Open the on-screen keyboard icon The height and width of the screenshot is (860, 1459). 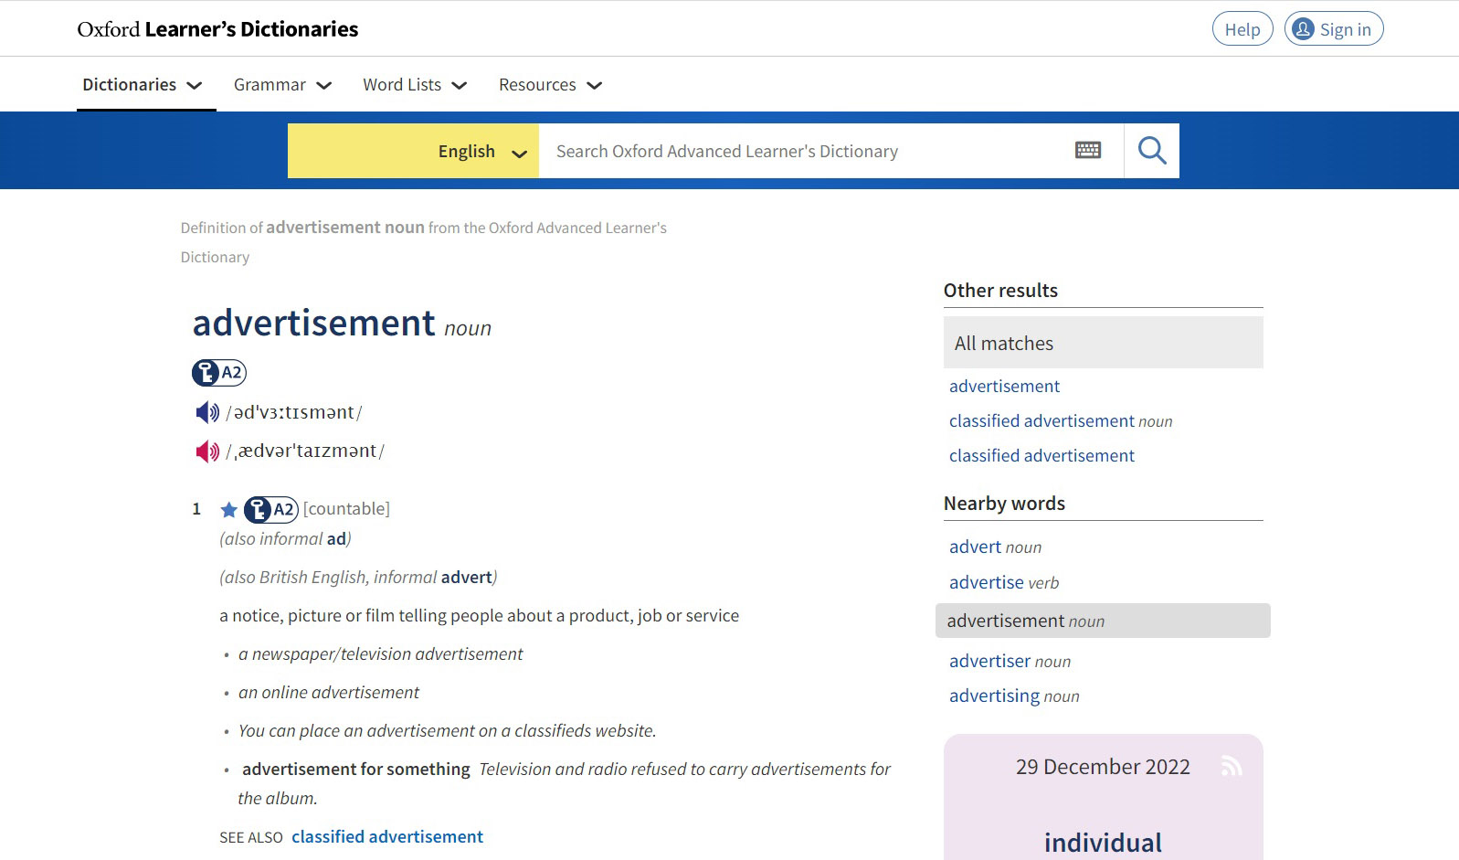[1088, 151]
